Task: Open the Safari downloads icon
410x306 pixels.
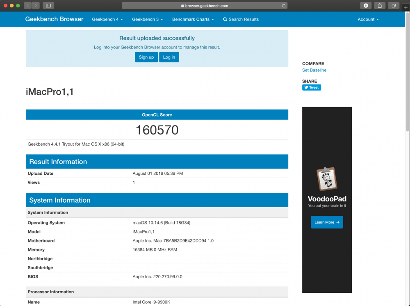Action: [366, 5]
